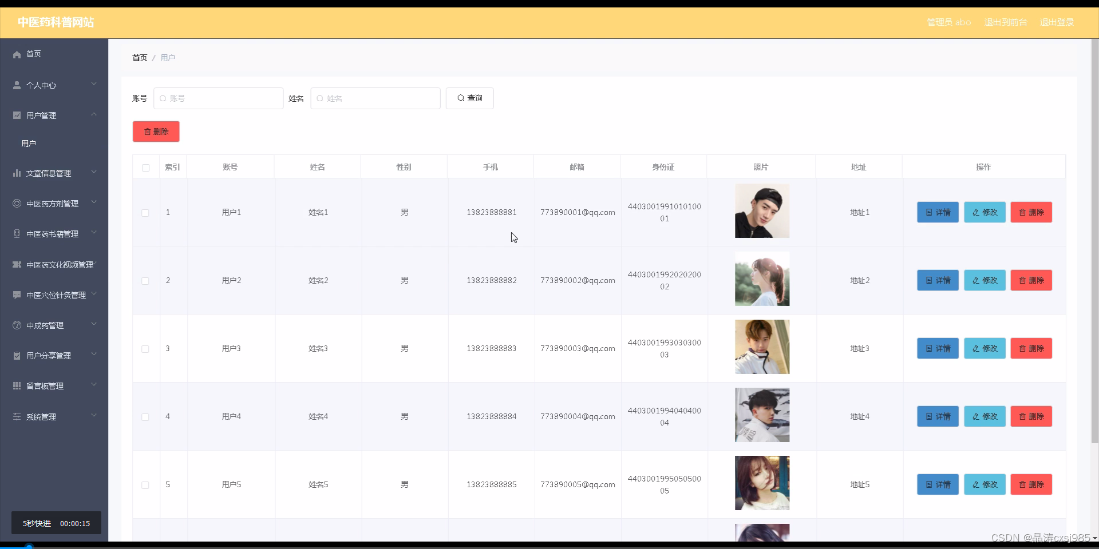This screenshot has width=1099, height=549.
Task: Select the 首页 home icon in sidebar
Action: pyautogui.click(x=16, y=54)
